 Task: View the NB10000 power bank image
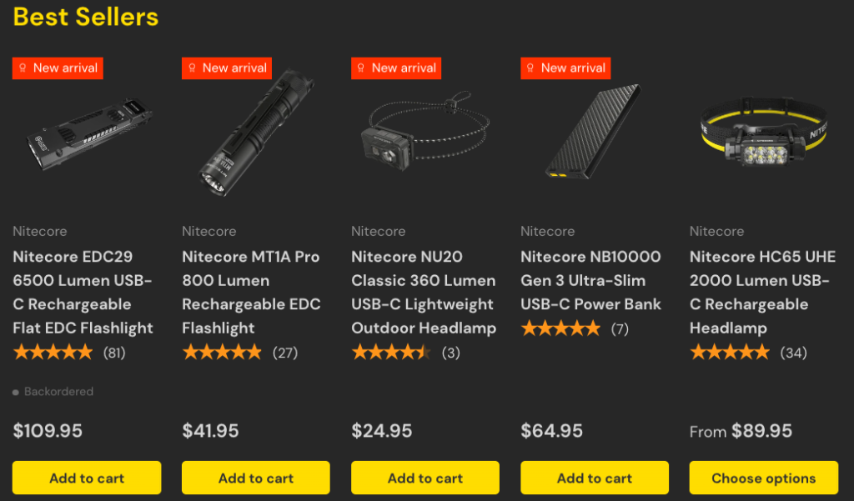(x=593, y=133)
